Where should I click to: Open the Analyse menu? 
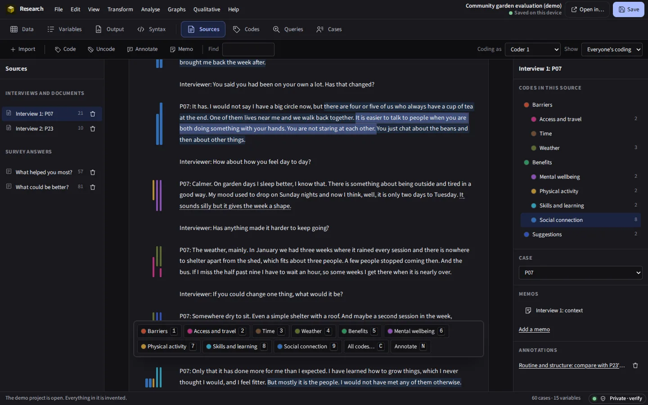click(150, 9)
